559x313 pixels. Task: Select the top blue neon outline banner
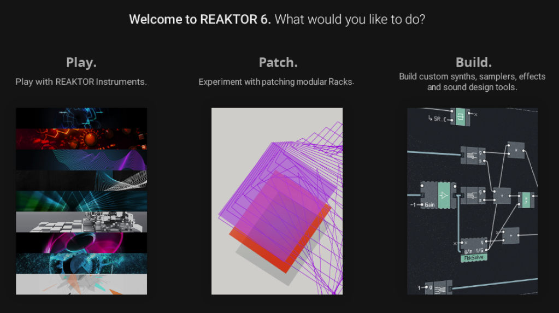coord(81,118)
